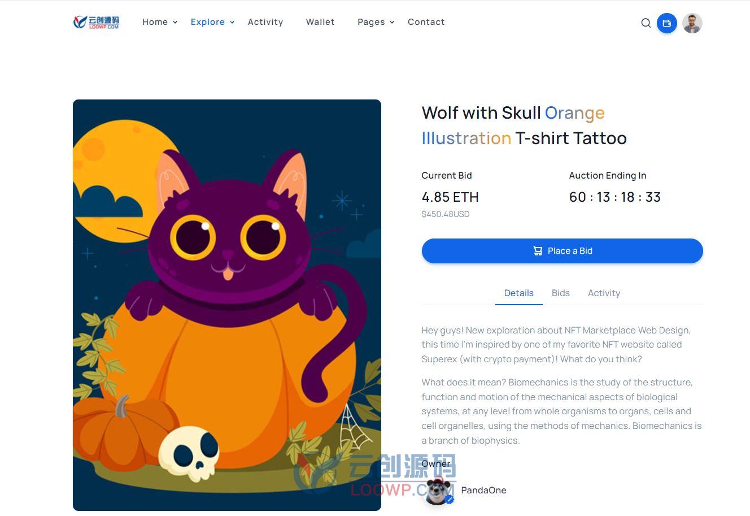The image size is (750, 516).
Task: Switch to the Activity tab under bid
Action: coord(604,293)
